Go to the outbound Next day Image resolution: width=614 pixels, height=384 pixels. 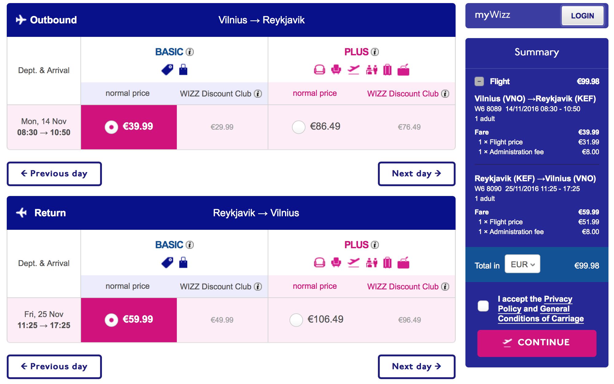(x=416, y=174)
